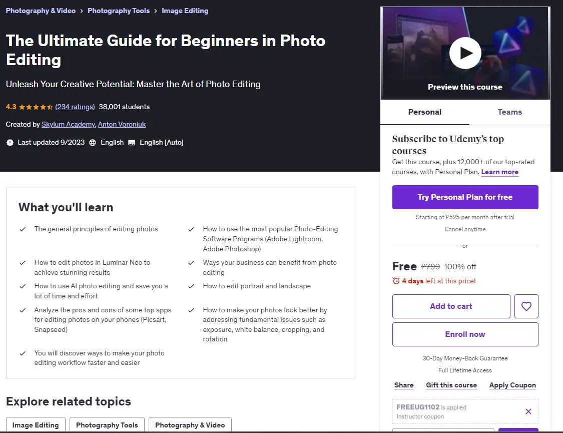Screen dimensions: 563x433
Task: Click the checkmark beside portrait and landscape item
Action: point(191,286)
